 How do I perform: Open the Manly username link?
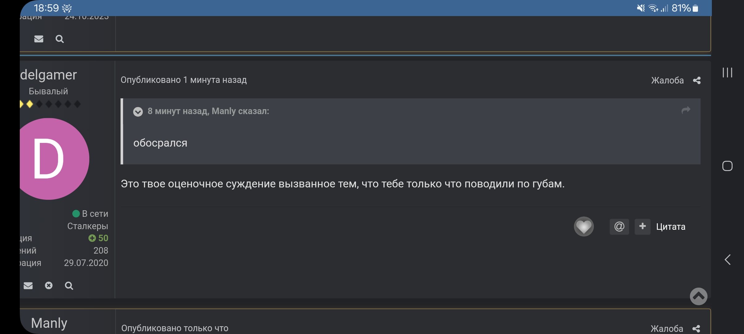(49, 323)
